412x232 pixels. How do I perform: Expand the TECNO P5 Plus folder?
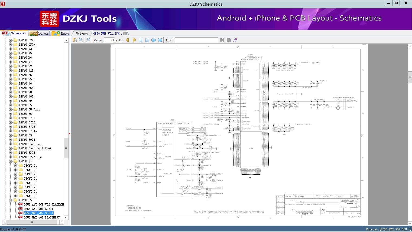pos(11,109)
